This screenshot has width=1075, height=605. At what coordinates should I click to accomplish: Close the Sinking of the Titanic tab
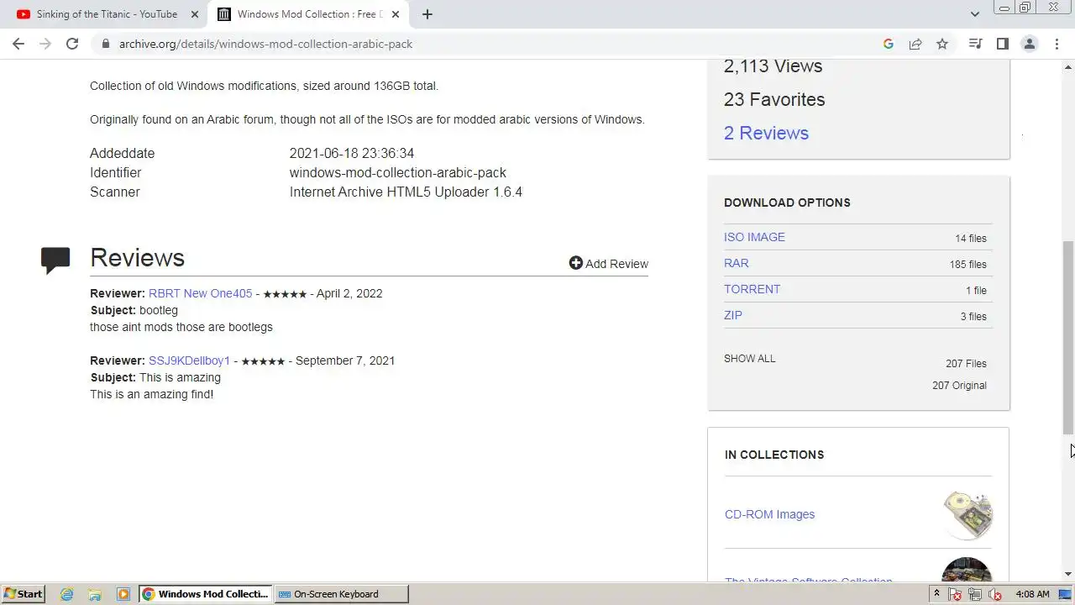(195, 14)
